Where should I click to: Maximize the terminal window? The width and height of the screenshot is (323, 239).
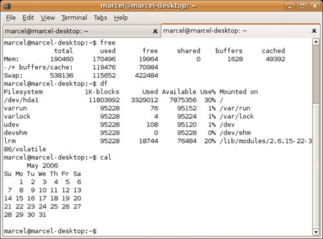click(302, 6)
